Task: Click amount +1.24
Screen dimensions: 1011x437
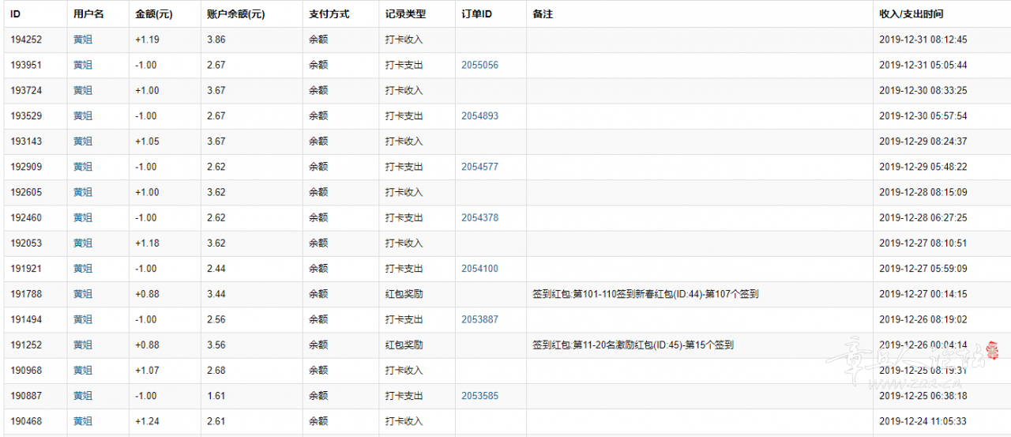Action: click(x=147, y=421)
